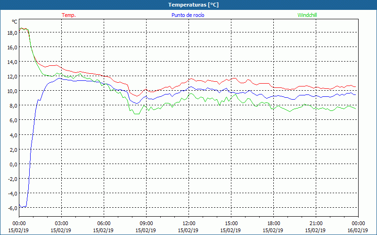Screen dimensions: 377x235
Task: Click the -2,0 y-axis value
Action: 13,179
